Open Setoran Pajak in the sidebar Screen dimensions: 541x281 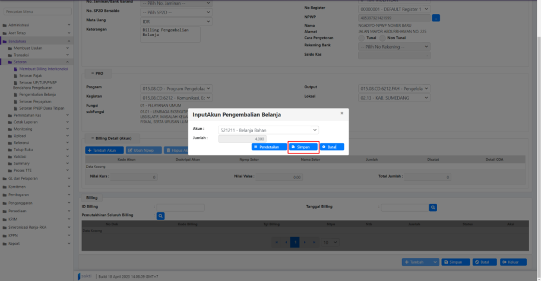(31, 74)
